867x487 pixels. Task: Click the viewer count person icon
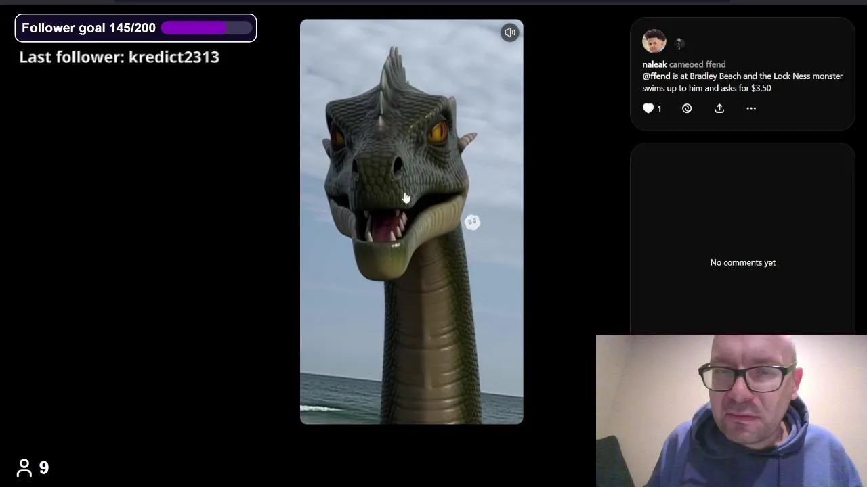coord(24,467)
